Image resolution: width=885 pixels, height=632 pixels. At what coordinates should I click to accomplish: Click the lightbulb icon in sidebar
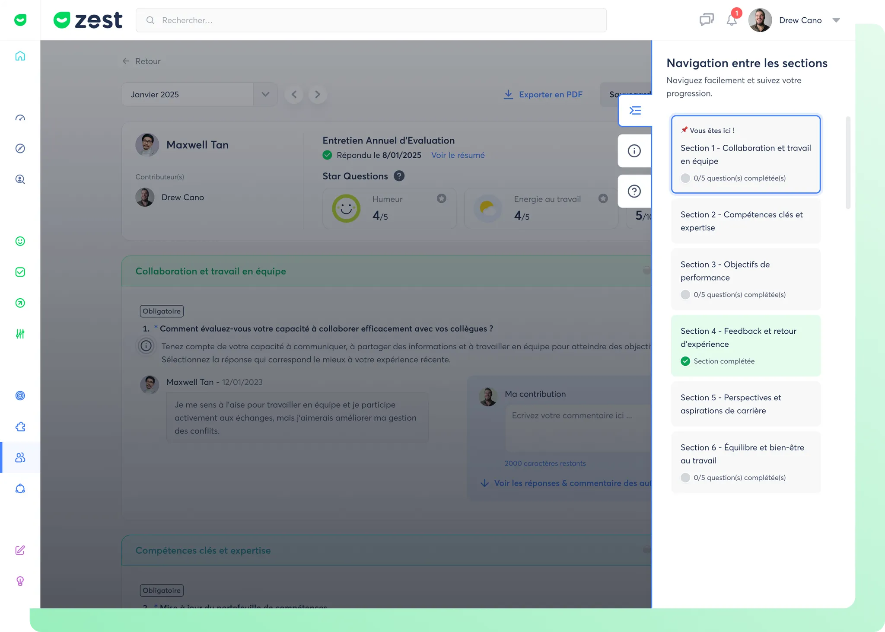coord(20,581)
